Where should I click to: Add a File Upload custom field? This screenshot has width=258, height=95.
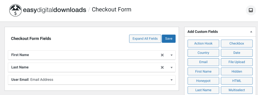pos(237,62)
